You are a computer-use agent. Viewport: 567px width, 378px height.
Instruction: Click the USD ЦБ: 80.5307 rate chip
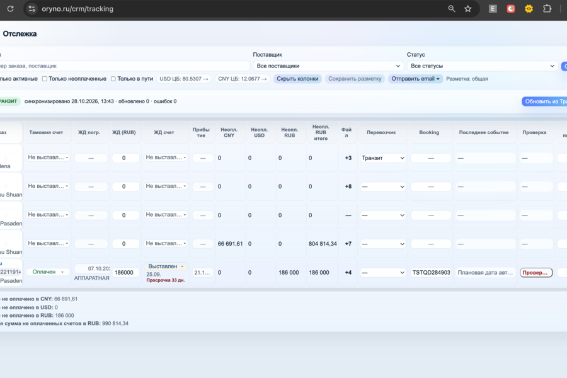[x=184, y=79]
